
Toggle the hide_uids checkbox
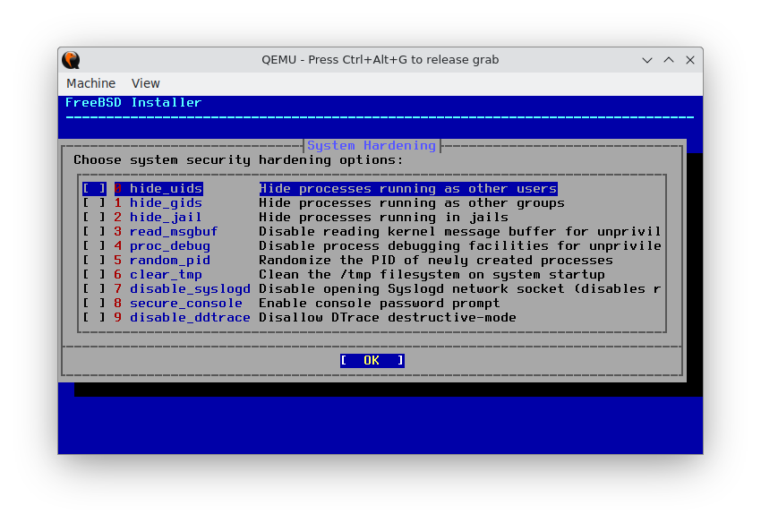93,188
